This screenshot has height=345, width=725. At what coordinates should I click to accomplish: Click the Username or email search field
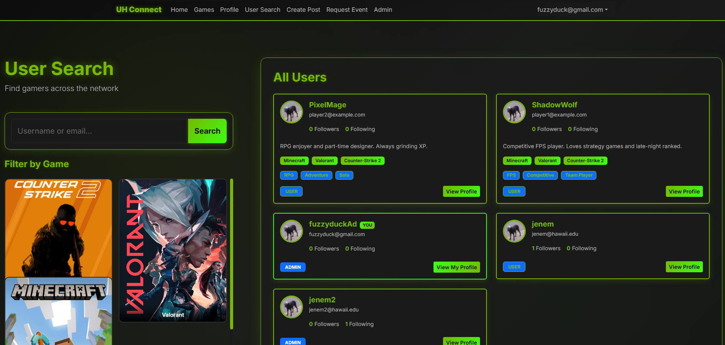(x=100, y=131)
